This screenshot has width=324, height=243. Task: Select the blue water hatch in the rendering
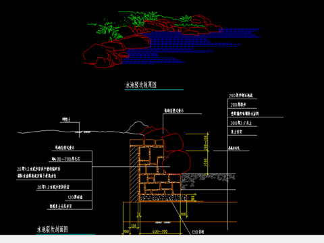coord(180,45)
